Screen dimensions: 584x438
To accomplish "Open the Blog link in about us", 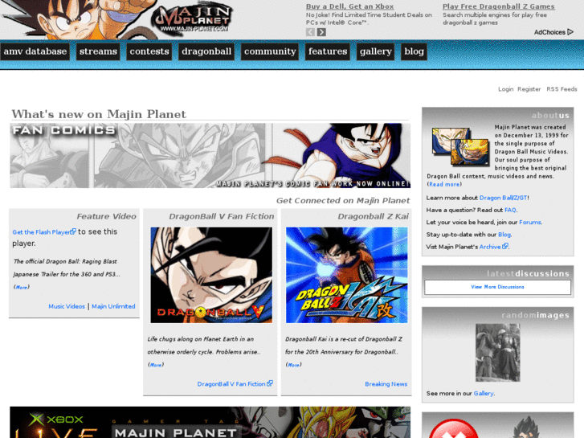I will pos(504,235).
